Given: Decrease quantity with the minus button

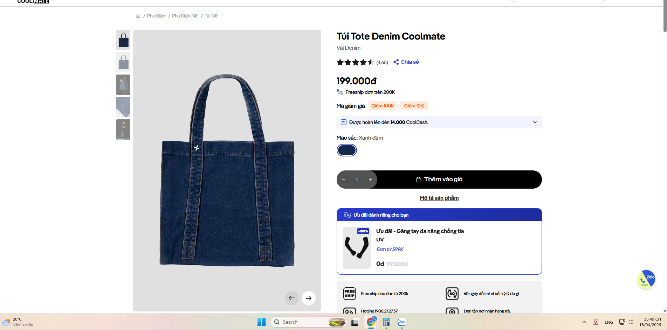Looking at the screenshot, I should click(x=344, y=180).
